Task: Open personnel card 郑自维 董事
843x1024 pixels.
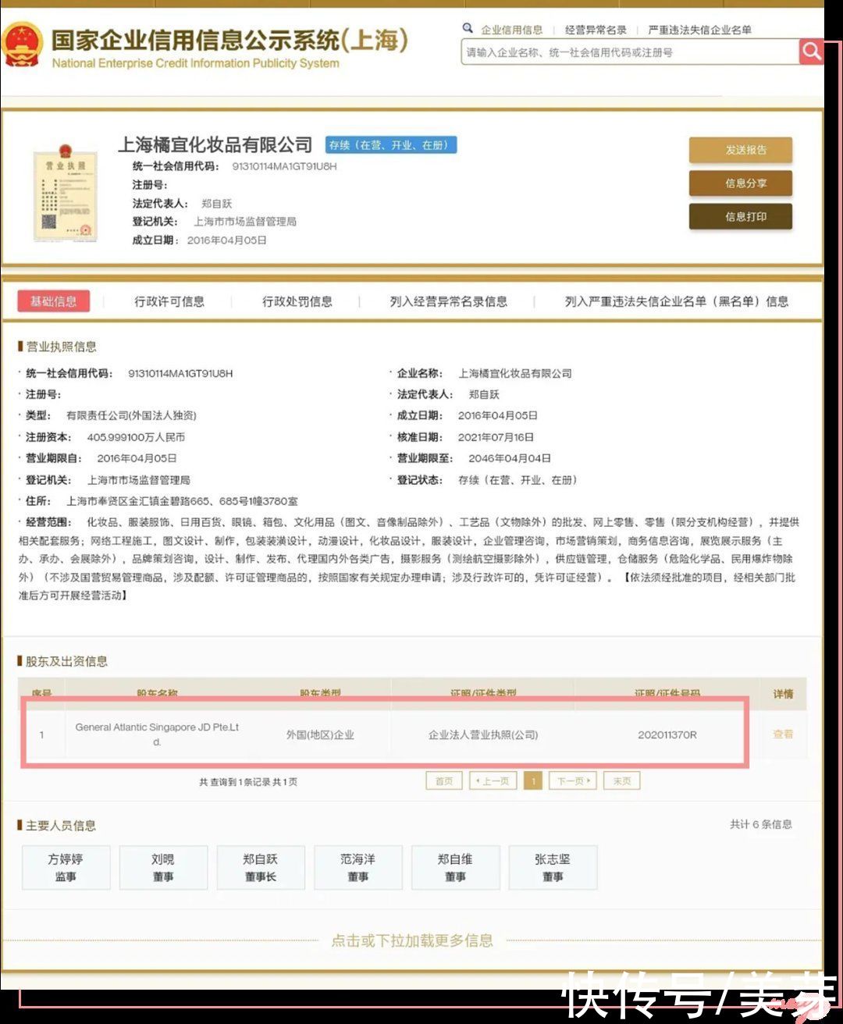Action: pos(455,867)
